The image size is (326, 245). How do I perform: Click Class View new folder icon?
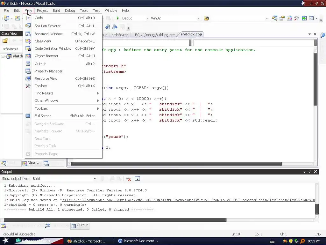click(5, 41)
